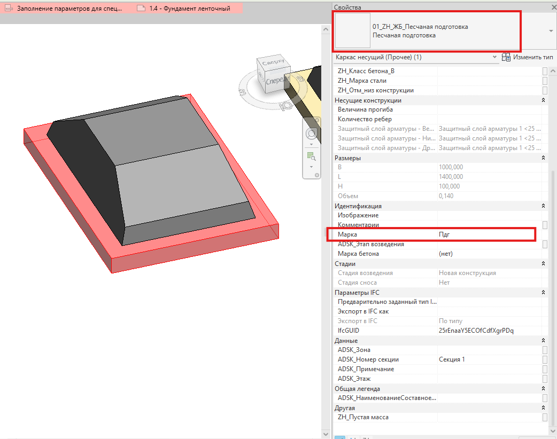Open the steering wheel navigation tool
Image resolution: width=557 pixels, height=439 pixels.
pos(312,134)
